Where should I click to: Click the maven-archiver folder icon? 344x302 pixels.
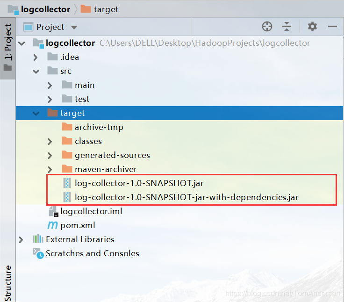tap(67, 169)
